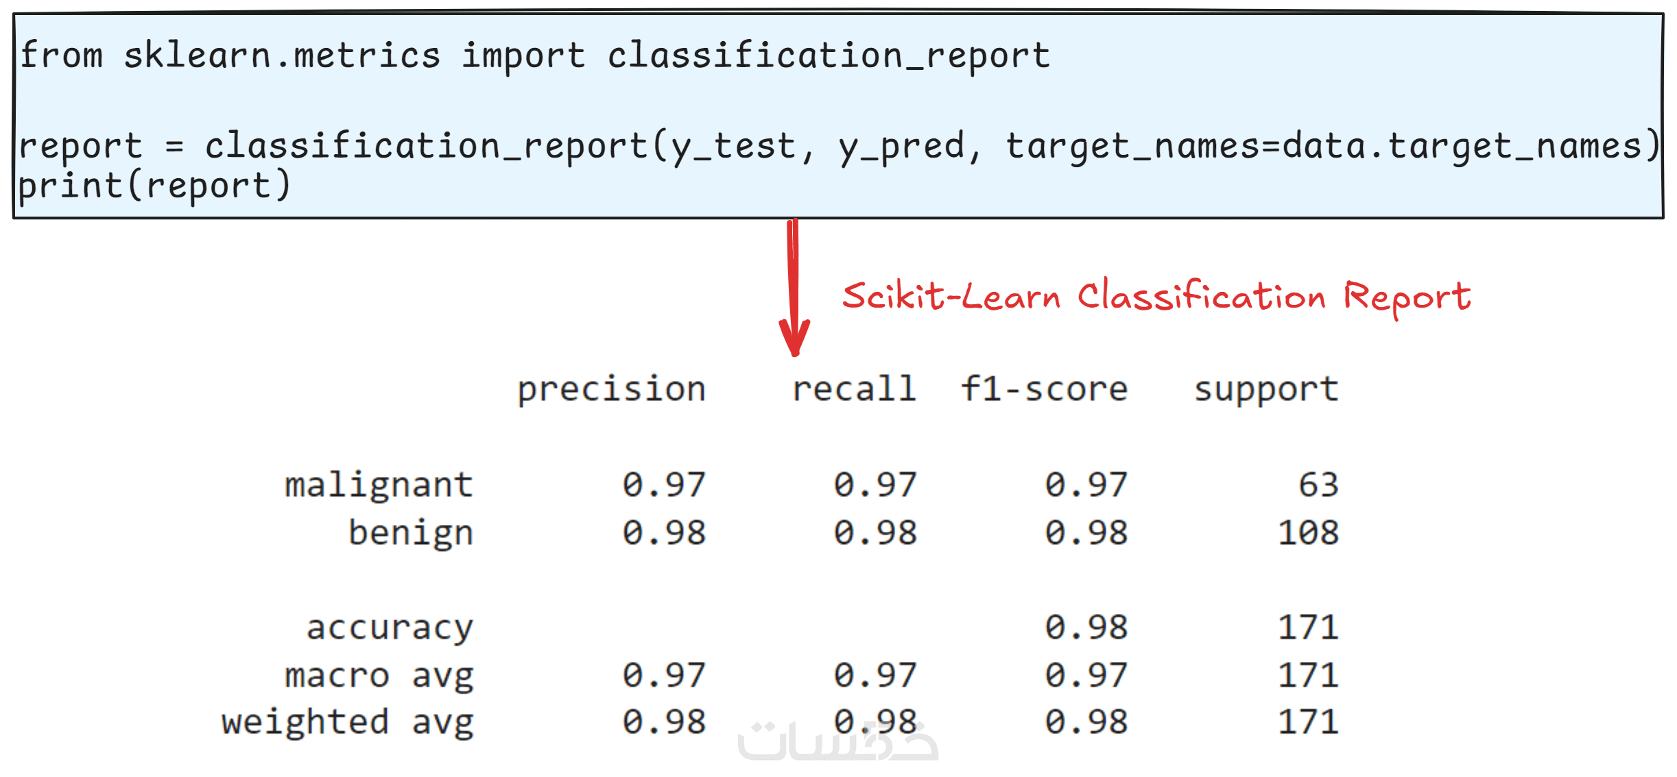1677x777 pixels.
Task: Click the red Scikit-Learn Classification Report annotation
Action: (x=1156, y=297)
